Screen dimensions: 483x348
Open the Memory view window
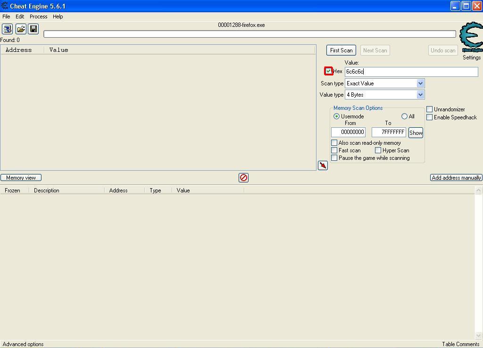click(21, 177)
